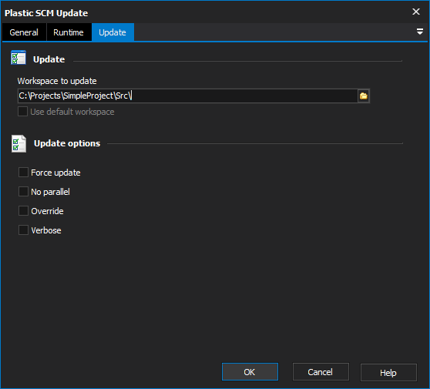Screen dimensions: 430x389
Task: Select the Update tab
Action: [x=113, y=32]
